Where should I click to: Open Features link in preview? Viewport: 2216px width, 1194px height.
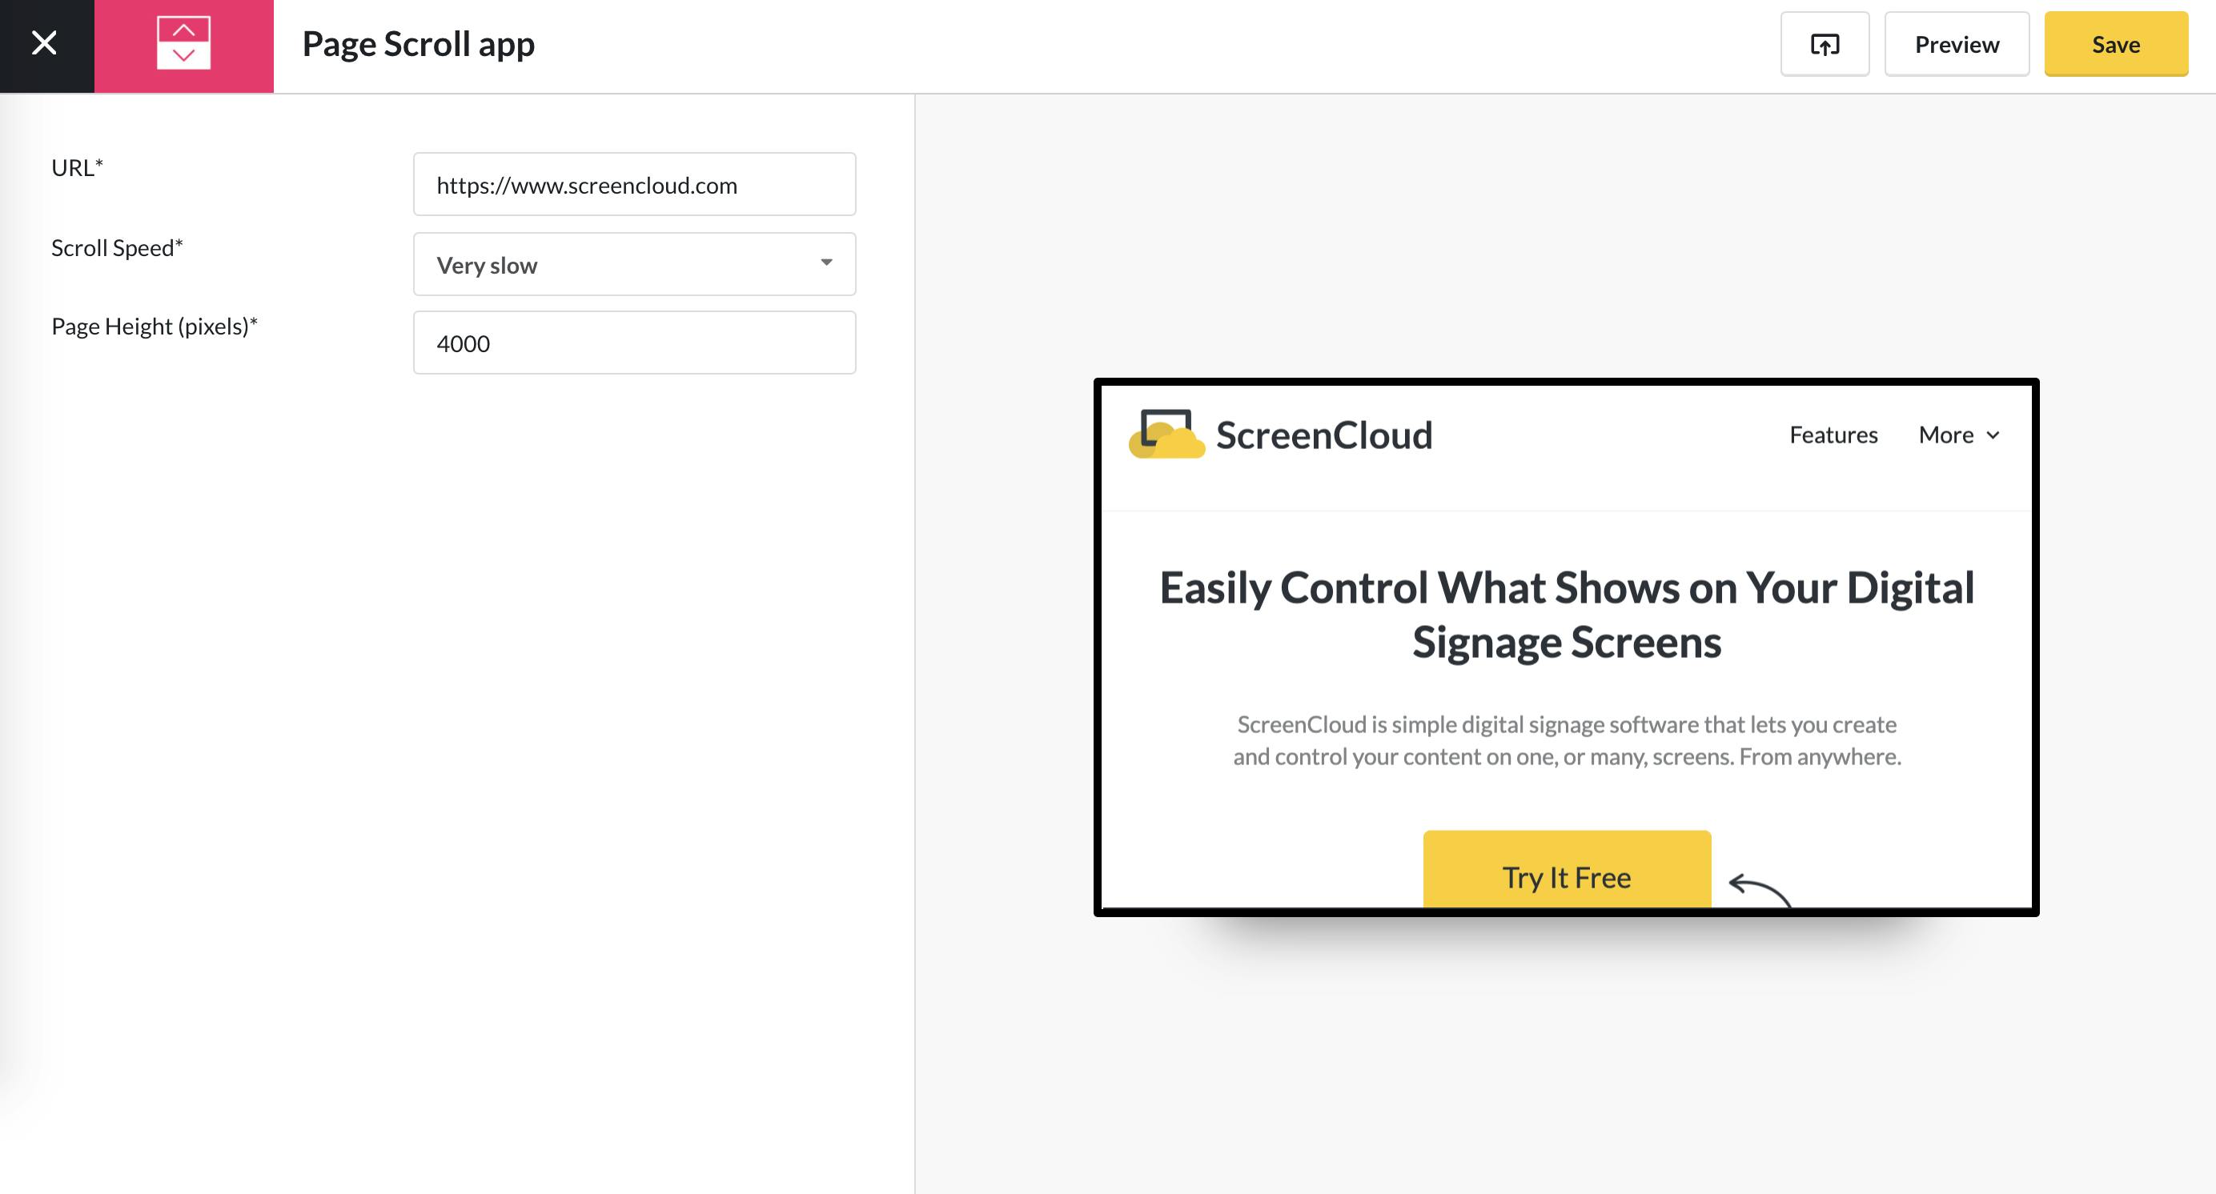[1833, 435]
